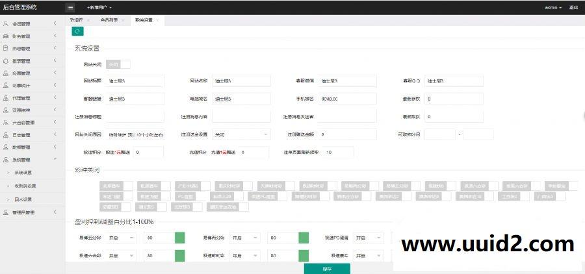
Task: Toggle the 北京快3 lottery switch
Action: tap(186, 206)
